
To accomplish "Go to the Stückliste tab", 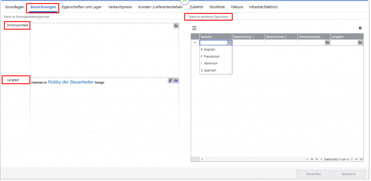I will [217, 7].
